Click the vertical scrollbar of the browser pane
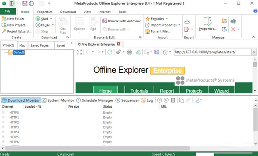The height and width of the screenshot is (156, 258). pos(255,64)
